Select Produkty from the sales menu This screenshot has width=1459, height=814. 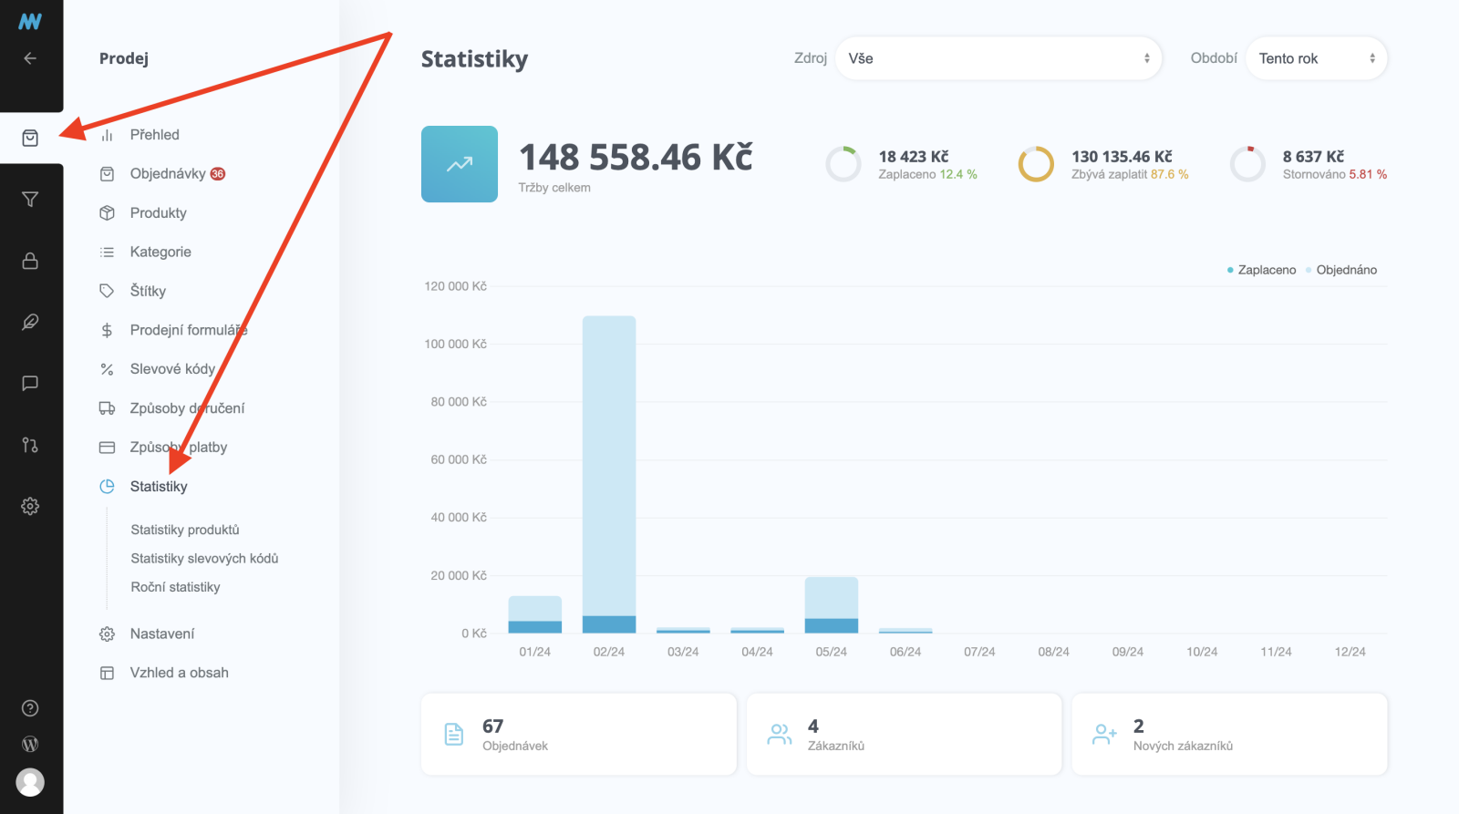coord(158,213)
